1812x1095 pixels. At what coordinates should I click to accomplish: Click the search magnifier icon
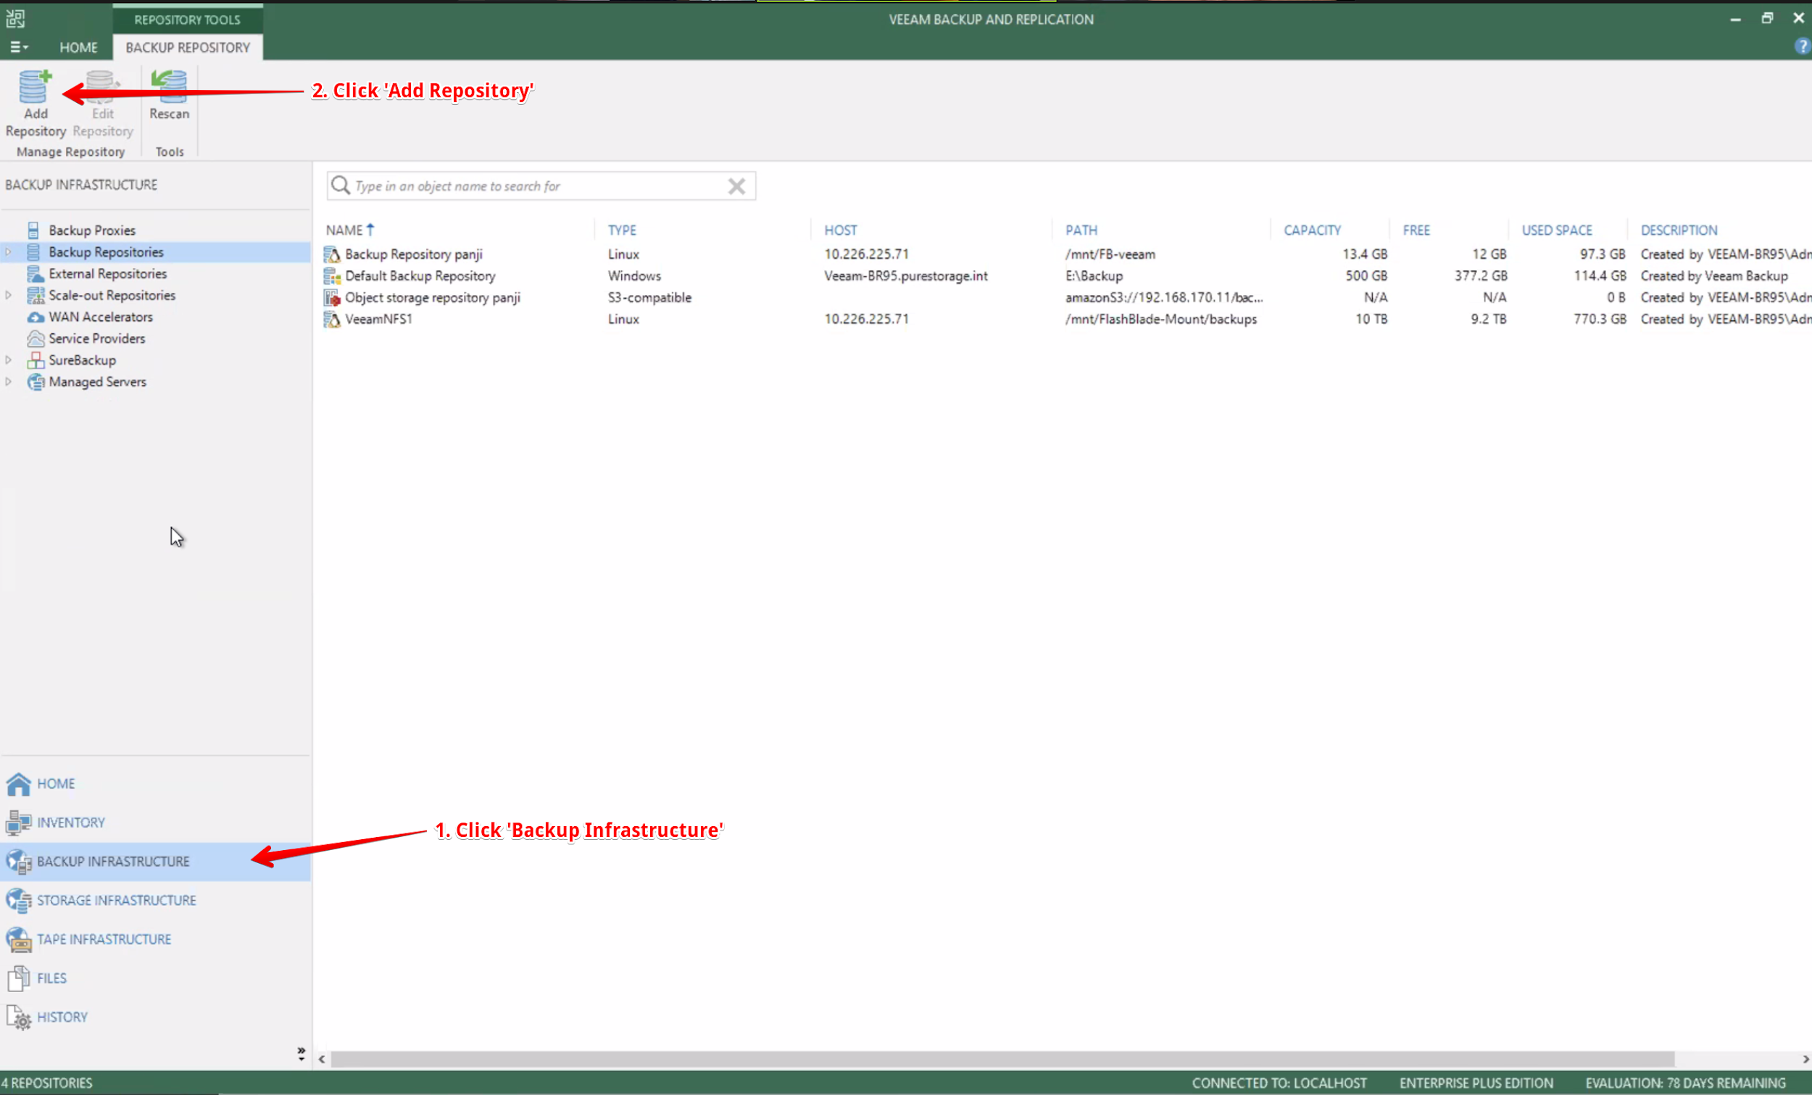point(340,186)
